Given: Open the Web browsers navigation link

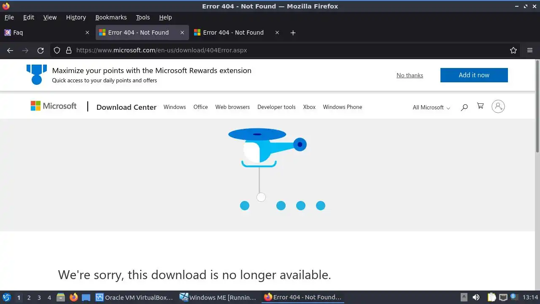Looking at the screenshot, I should click(232, 107).
